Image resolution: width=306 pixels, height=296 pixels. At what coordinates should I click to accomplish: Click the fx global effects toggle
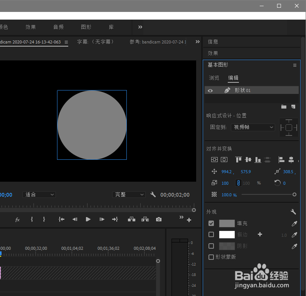click(x=18, y=220)
